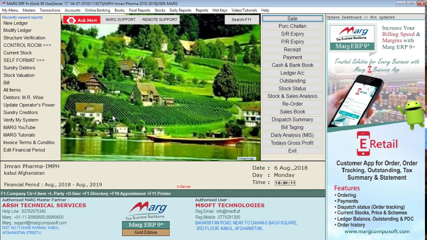Screen dimensions: 427x240
Task: Click the Bill Taging button
Action: [x=293, y=127]
